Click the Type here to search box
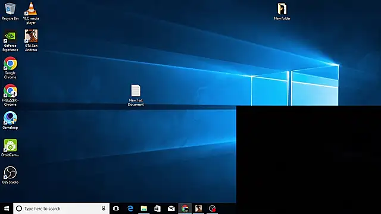This screenshot has width=381, height=214. click(x=61, y=209)
